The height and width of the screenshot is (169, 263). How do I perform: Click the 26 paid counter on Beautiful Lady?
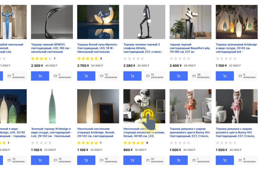pos(201,76)
